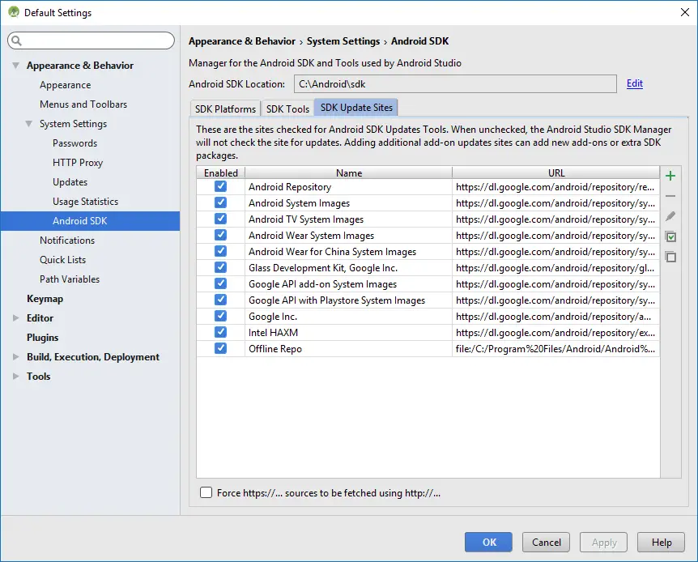Image resolution: width=698 pixels, height=562 pixels.
Task: Click the settings search field
Action: tap(91, 41)
